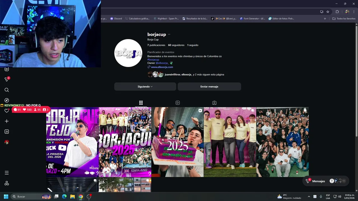Image resolution: width=358 pixels, height=201 pixels.
Task: Click the install app icon in address bar
Action: coord(322,12)
